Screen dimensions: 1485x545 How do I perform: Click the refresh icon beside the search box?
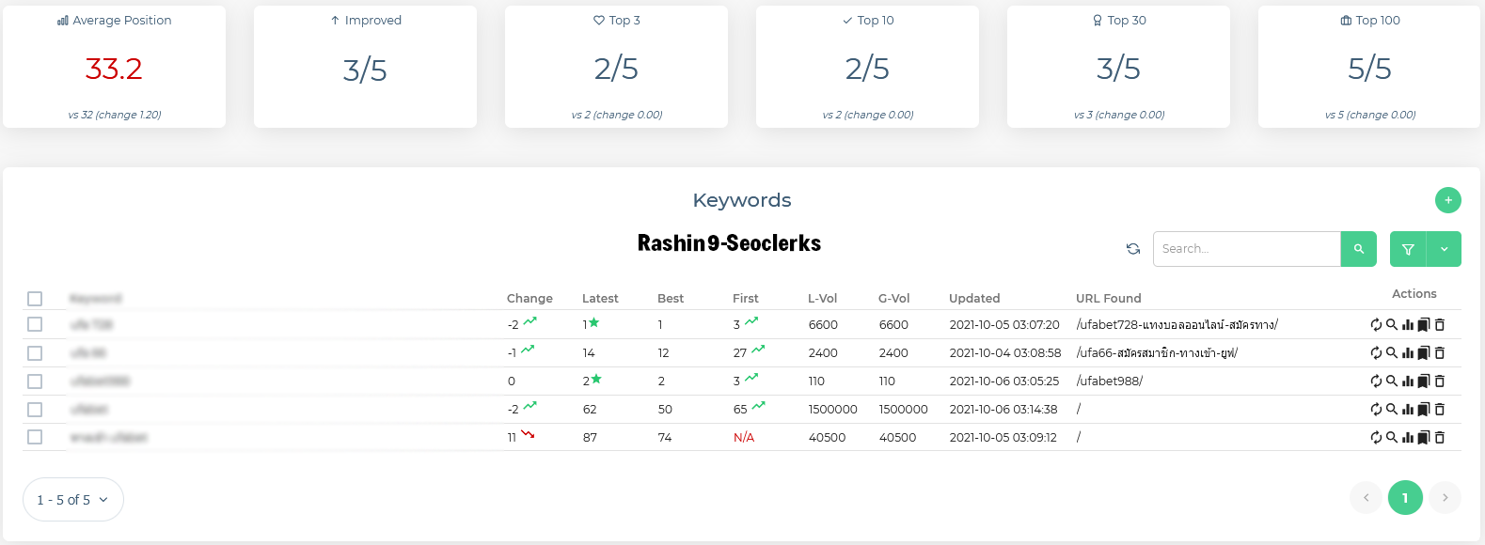point(1133,249)
